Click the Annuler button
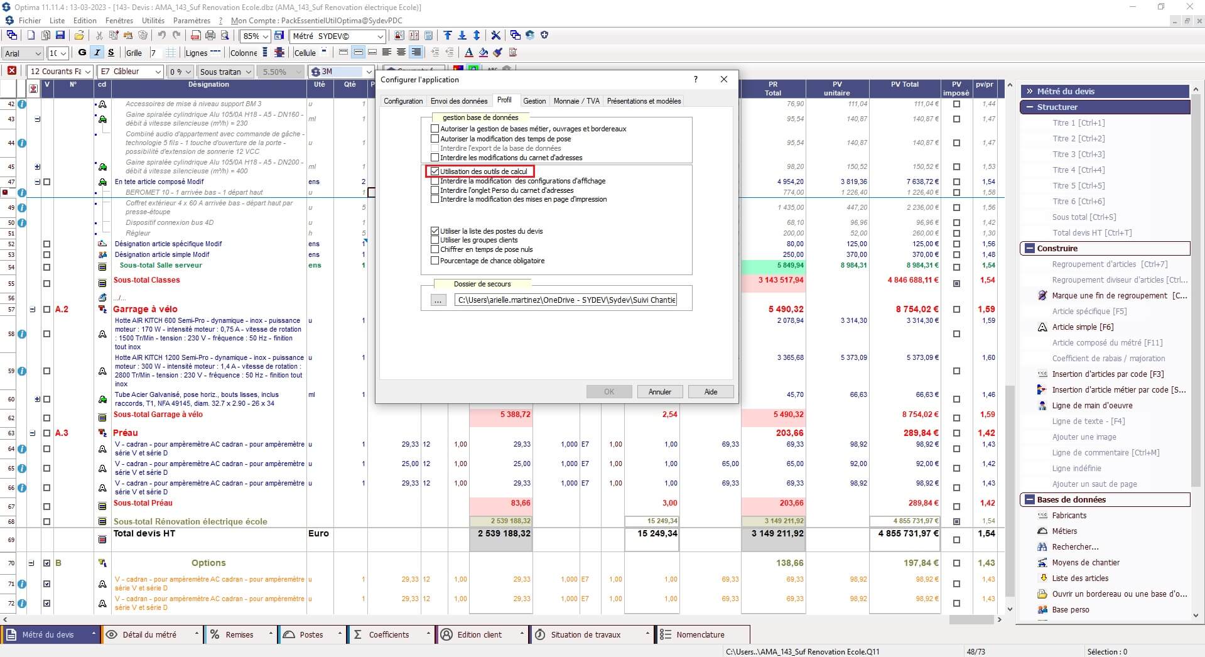This screenshot has width=1205, height=657. pos(659,391)
